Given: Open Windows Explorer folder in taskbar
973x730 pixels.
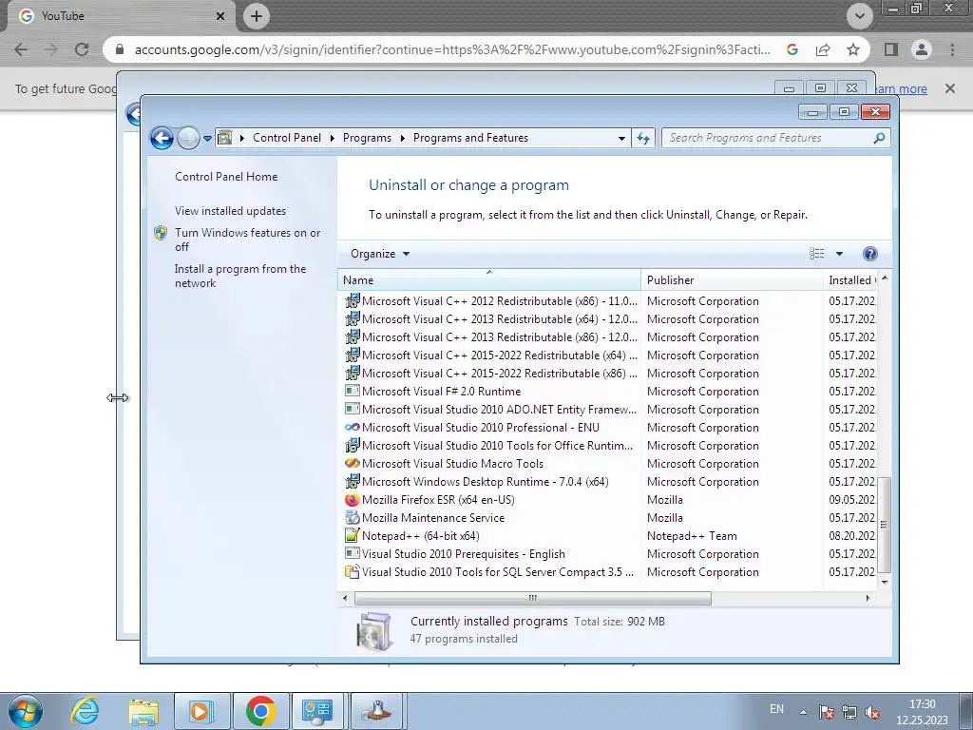Looking at the screenshot, I should click(x=143, y=711).
